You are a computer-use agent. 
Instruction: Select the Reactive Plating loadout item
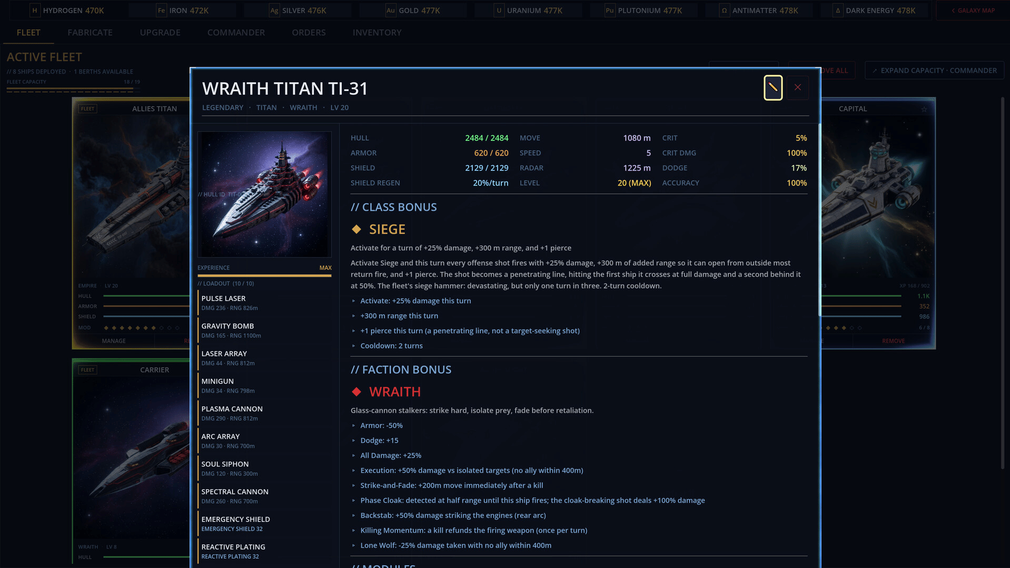[264, 551]
